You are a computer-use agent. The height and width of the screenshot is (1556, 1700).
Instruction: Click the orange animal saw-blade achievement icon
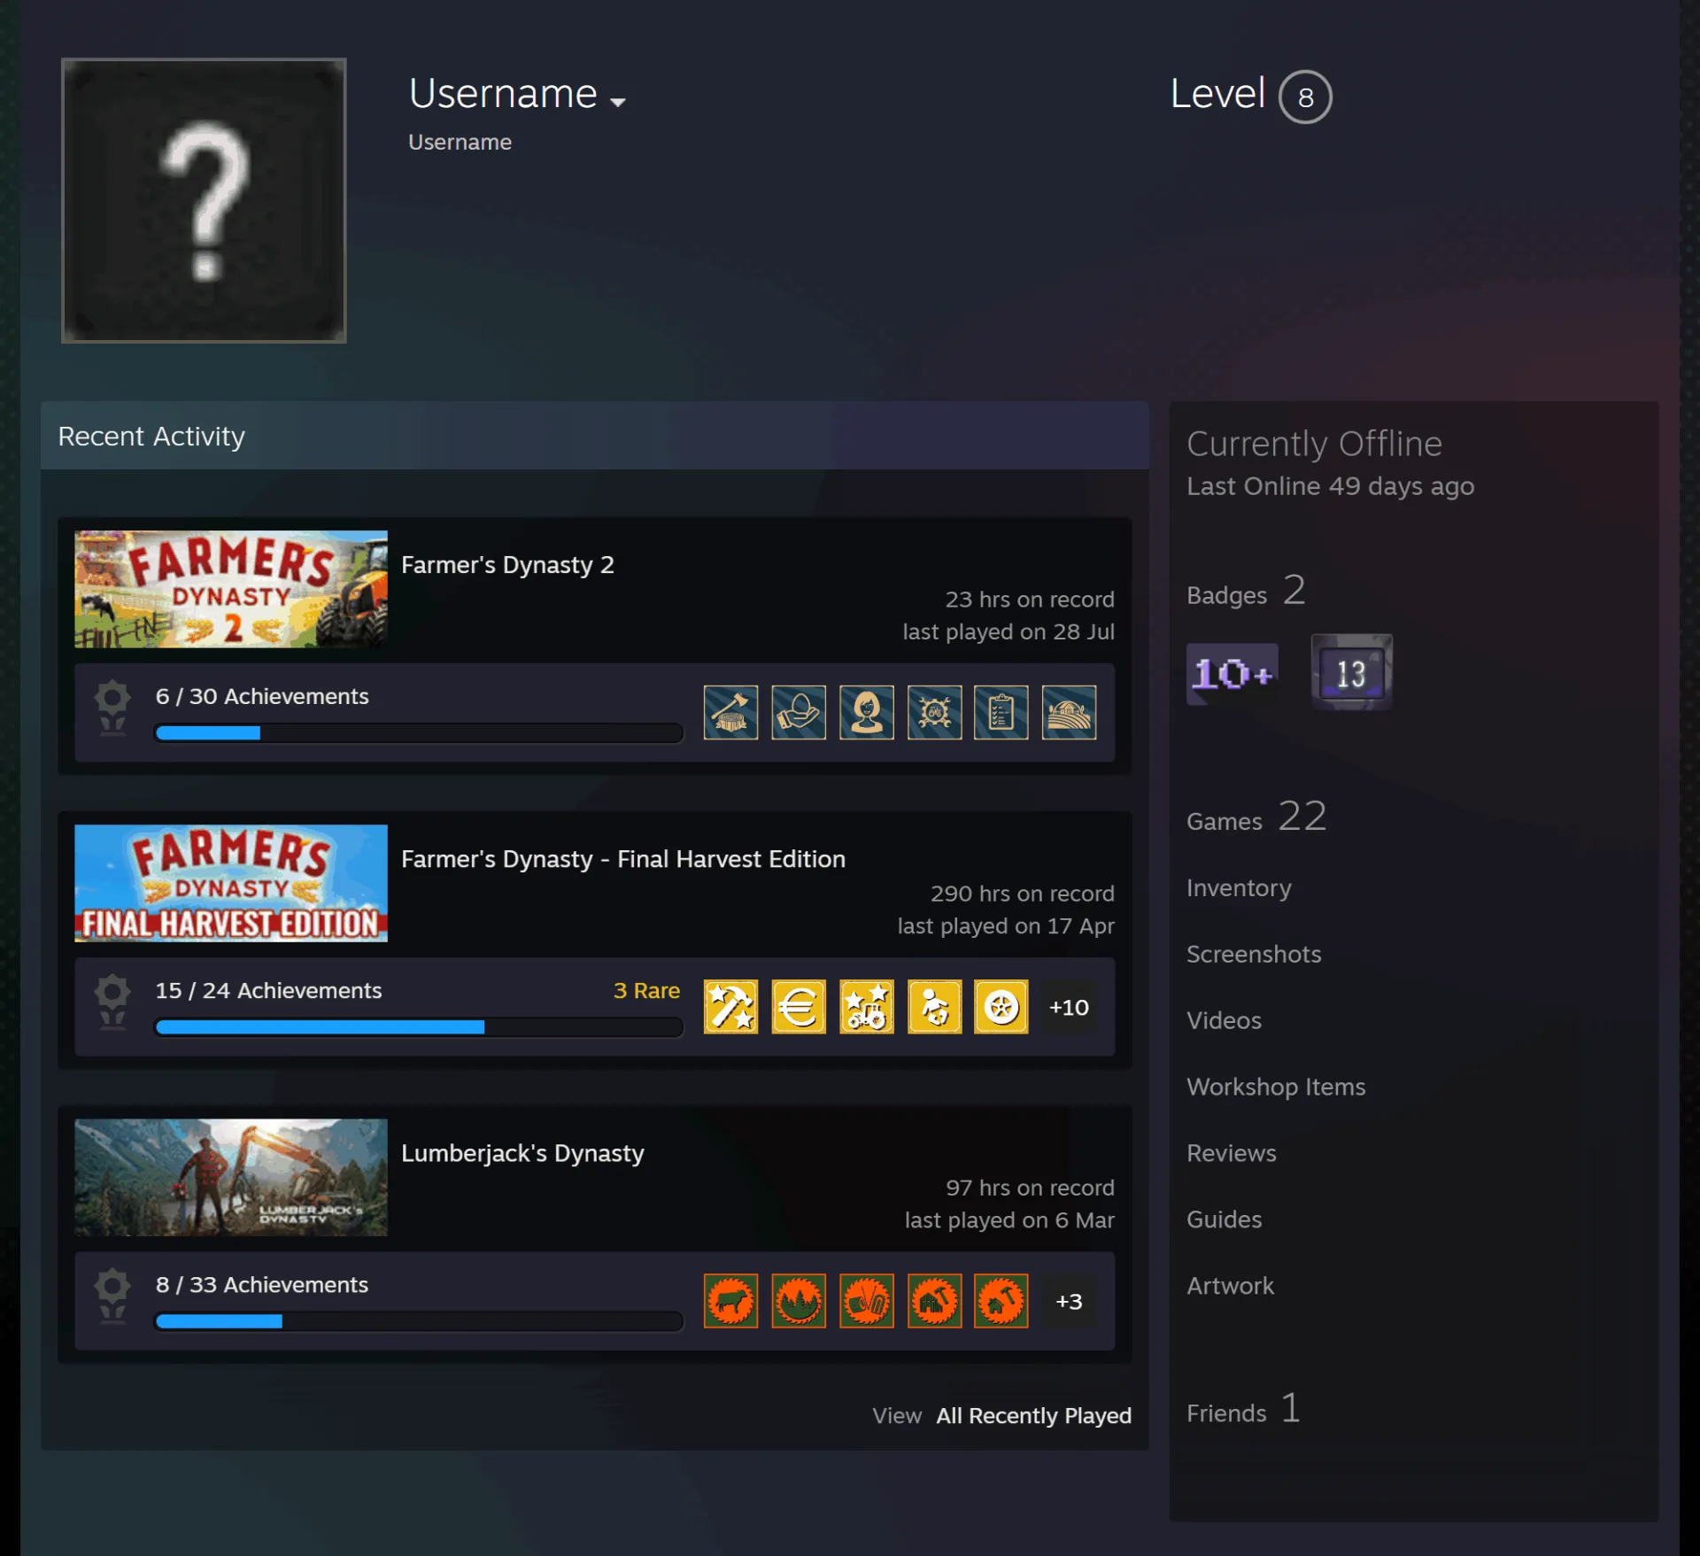click(730, 1301)
